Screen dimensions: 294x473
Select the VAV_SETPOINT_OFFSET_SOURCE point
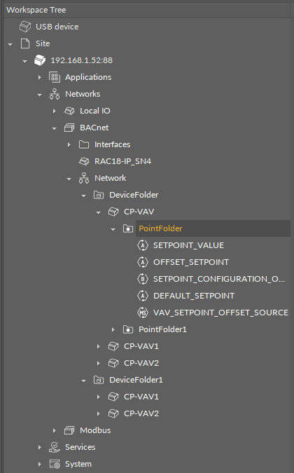[220, 313]
